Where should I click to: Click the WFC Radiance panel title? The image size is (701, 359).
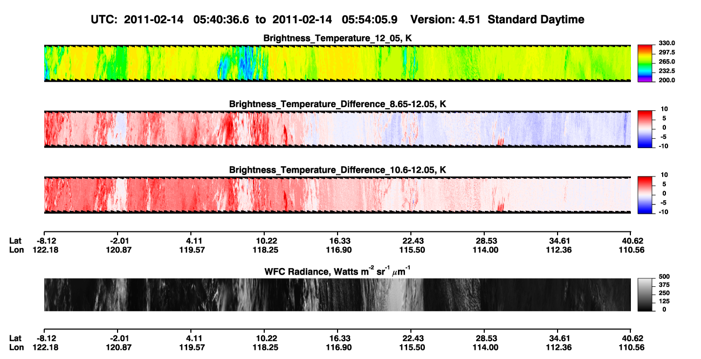click(338, 270)
